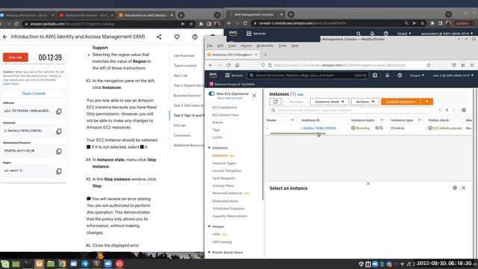Viewport: 478px width, 269px height.
Task: Close the Select an instance panel
Action: tap(463, 188)
